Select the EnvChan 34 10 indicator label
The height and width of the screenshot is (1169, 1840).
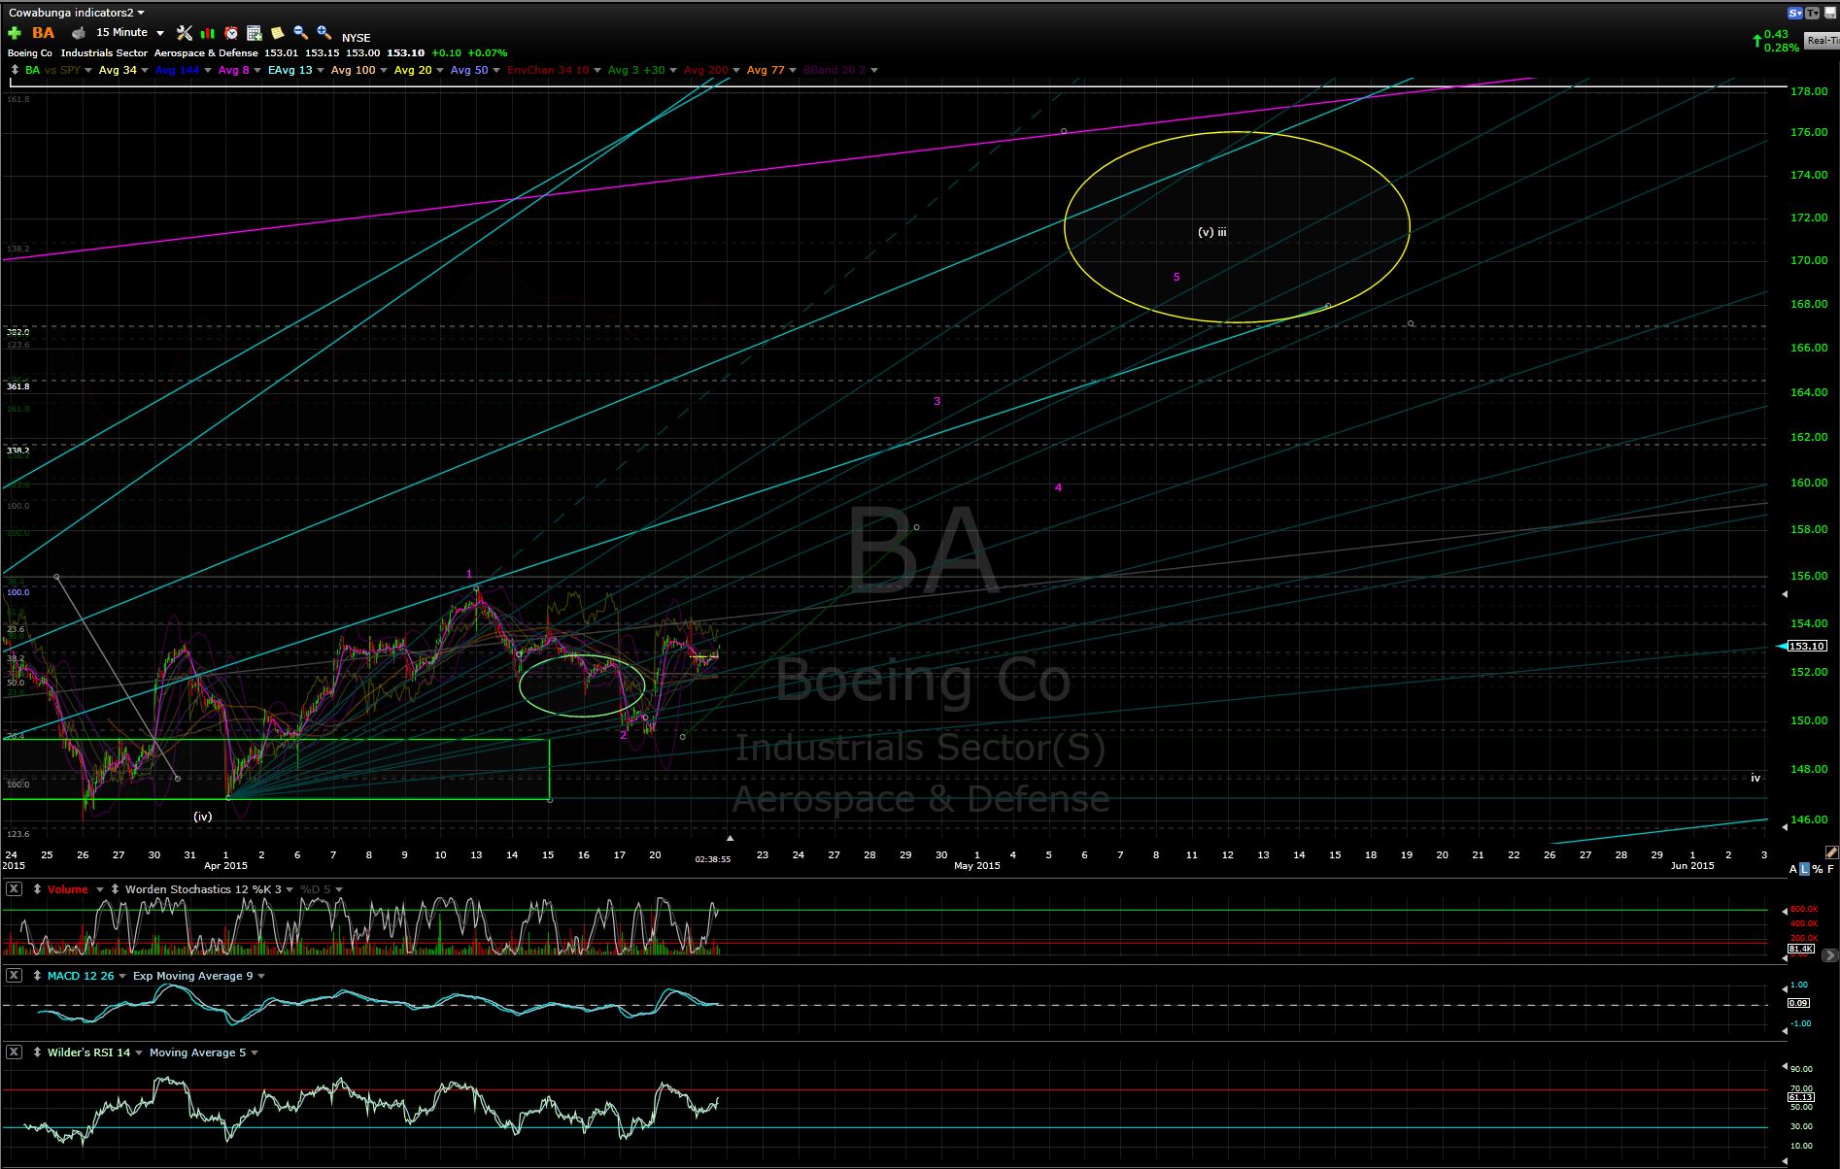548,70
